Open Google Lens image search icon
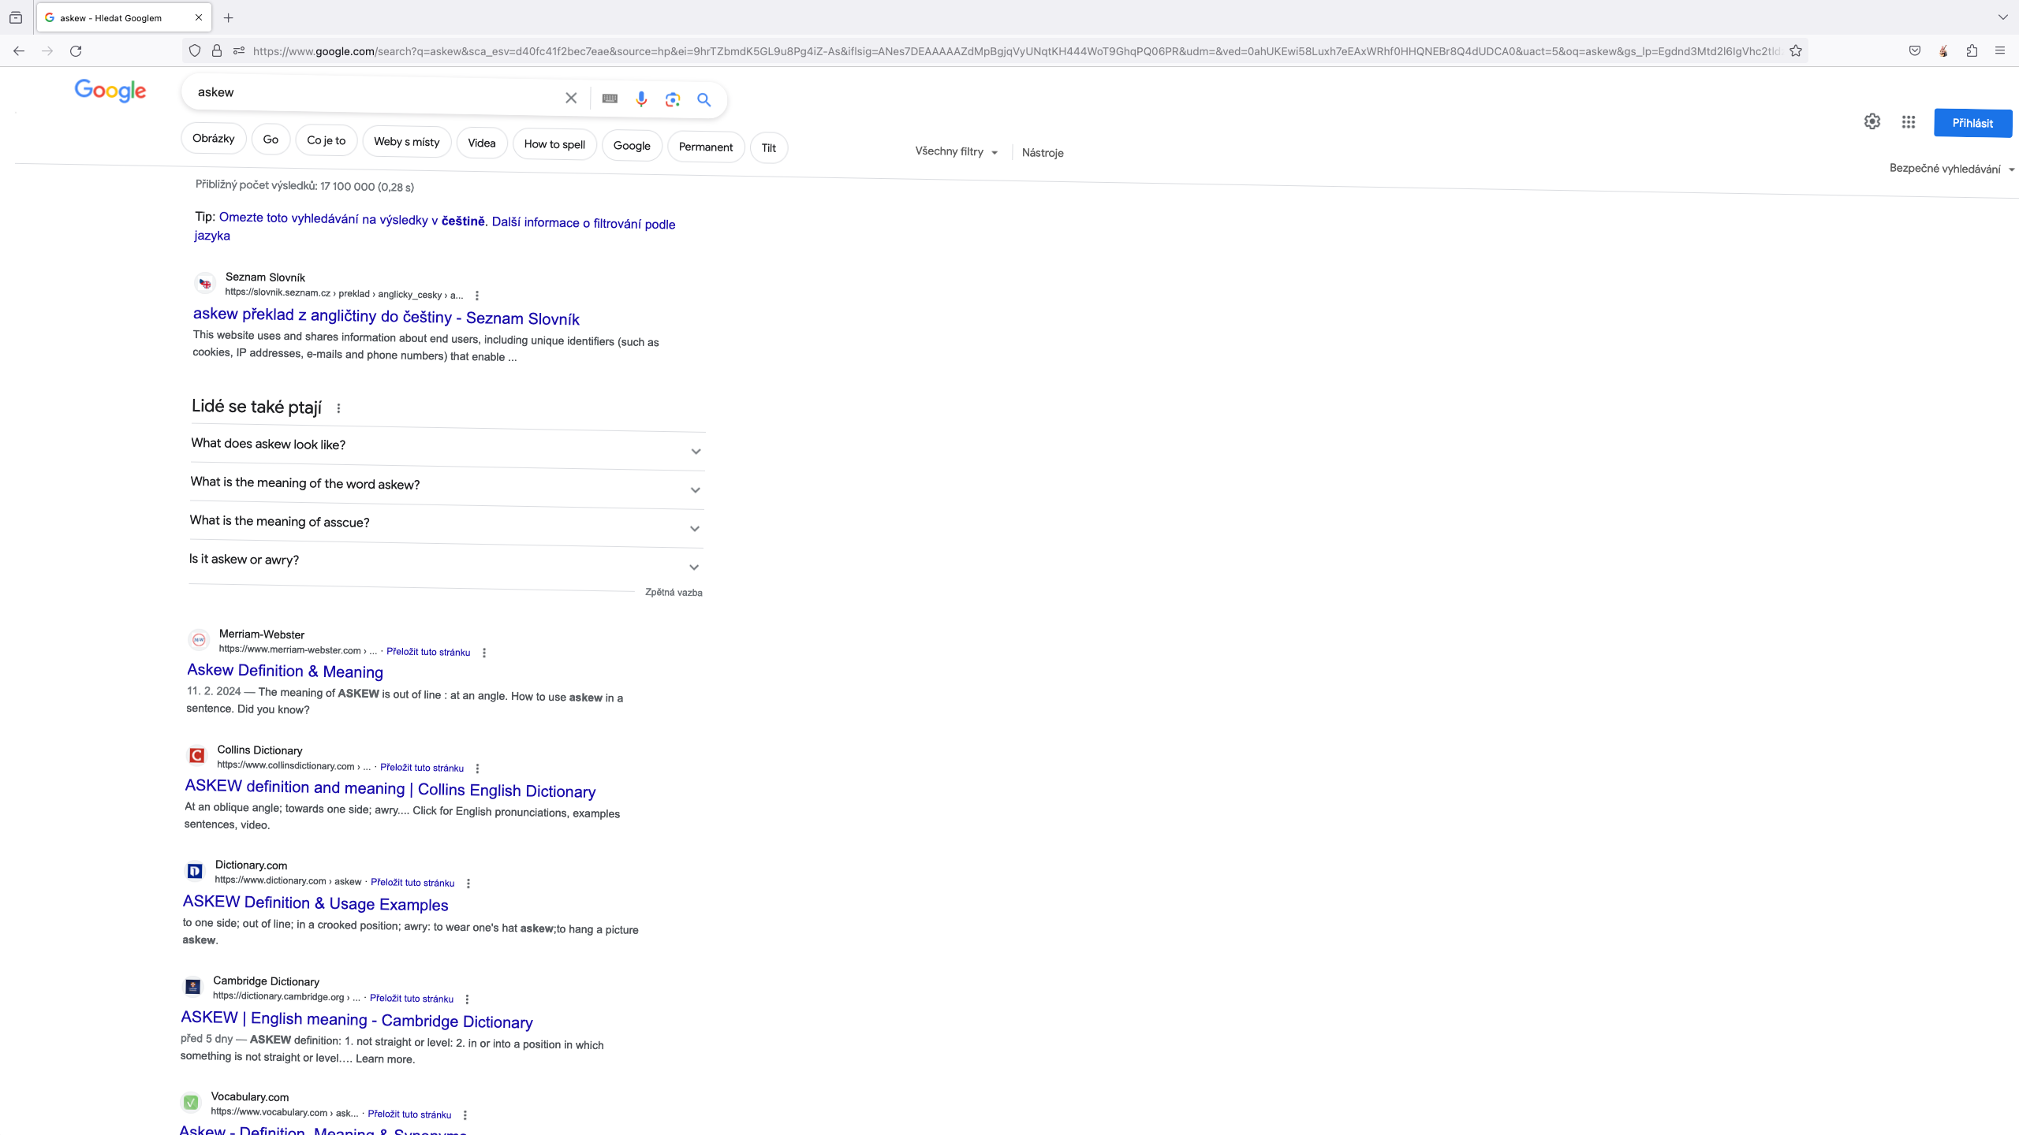This screenshot has width=2019, height=1135. tap(672, 99)
